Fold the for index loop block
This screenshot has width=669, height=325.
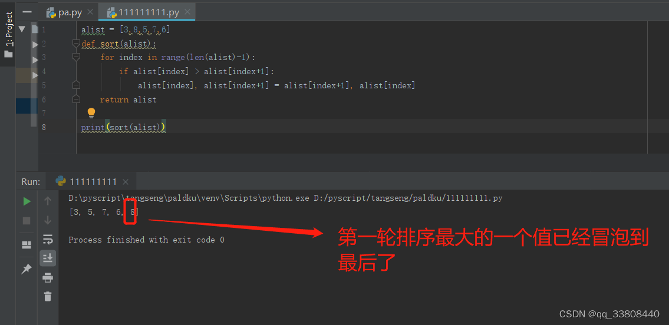(77, 57)
